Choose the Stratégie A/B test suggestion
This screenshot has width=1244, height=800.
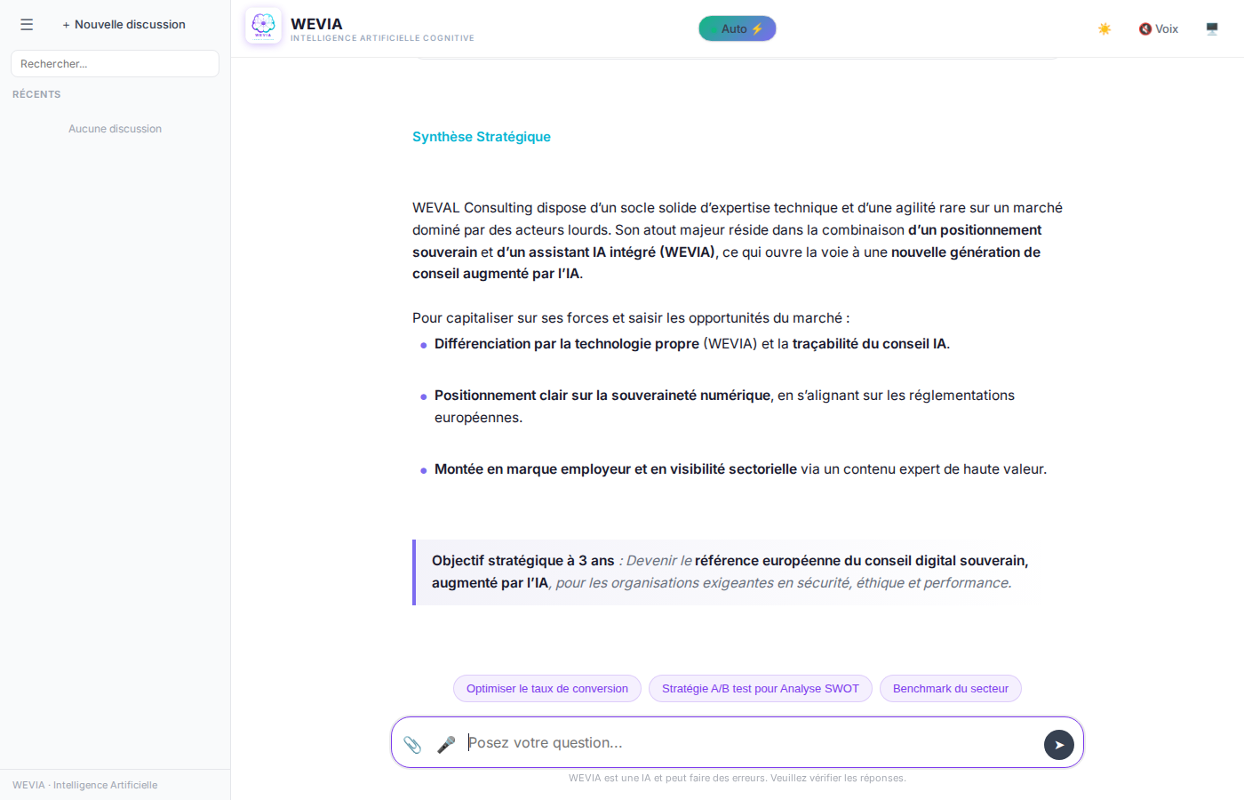[761, 689]
